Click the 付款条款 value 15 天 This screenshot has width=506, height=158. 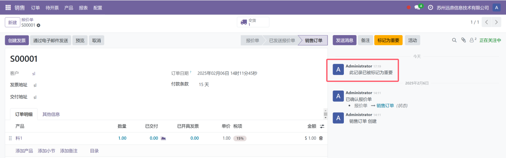tap(204, 85)
